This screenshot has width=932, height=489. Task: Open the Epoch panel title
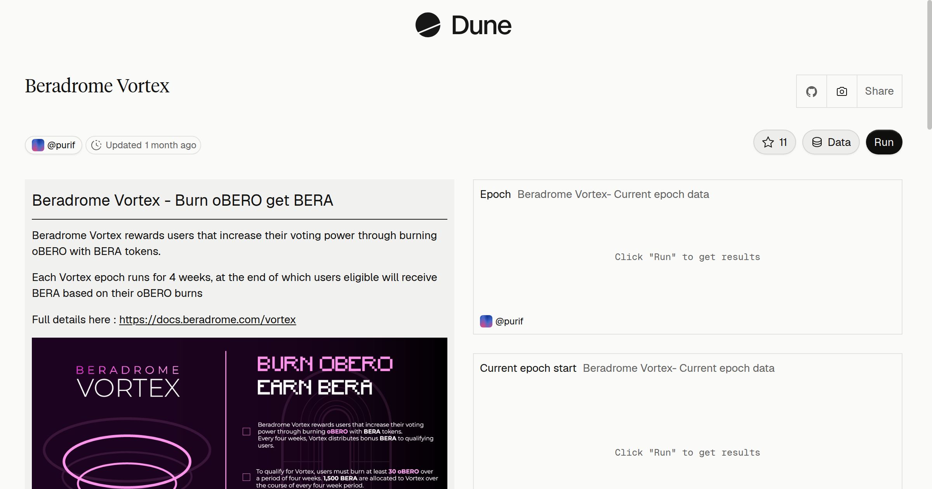(x=495, y=194)
